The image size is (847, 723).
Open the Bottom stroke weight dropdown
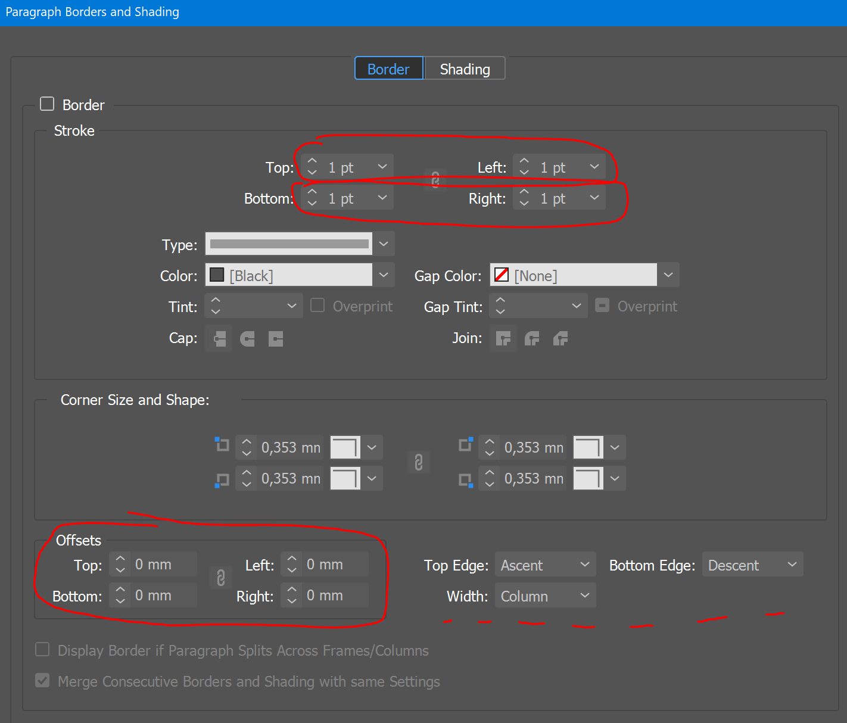point(382,198)
